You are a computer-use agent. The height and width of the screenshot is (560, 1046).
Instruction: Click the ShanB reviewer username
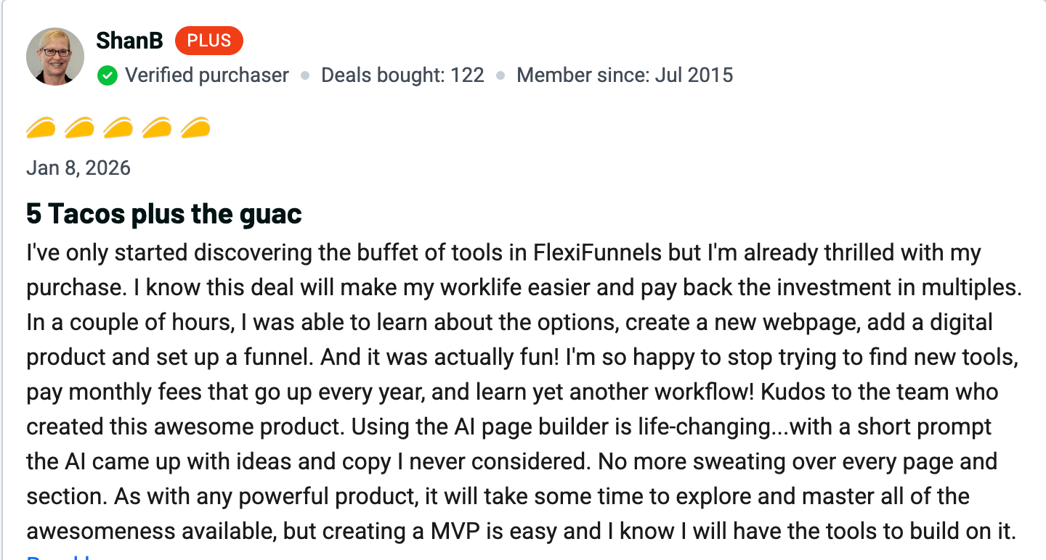click(129, 41)
